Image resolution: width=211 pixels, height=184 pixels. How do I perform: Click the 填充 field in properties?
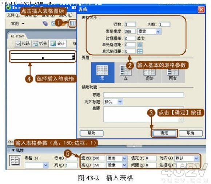[151, 158]
